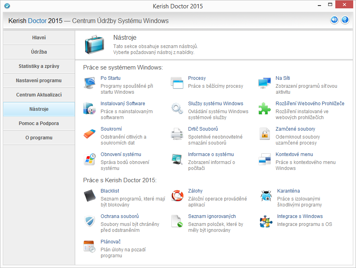The height and width of the screenshot is (268, 356).
Task: Click the Integrace s Windows puzzle icon
Action: (266, 221)
